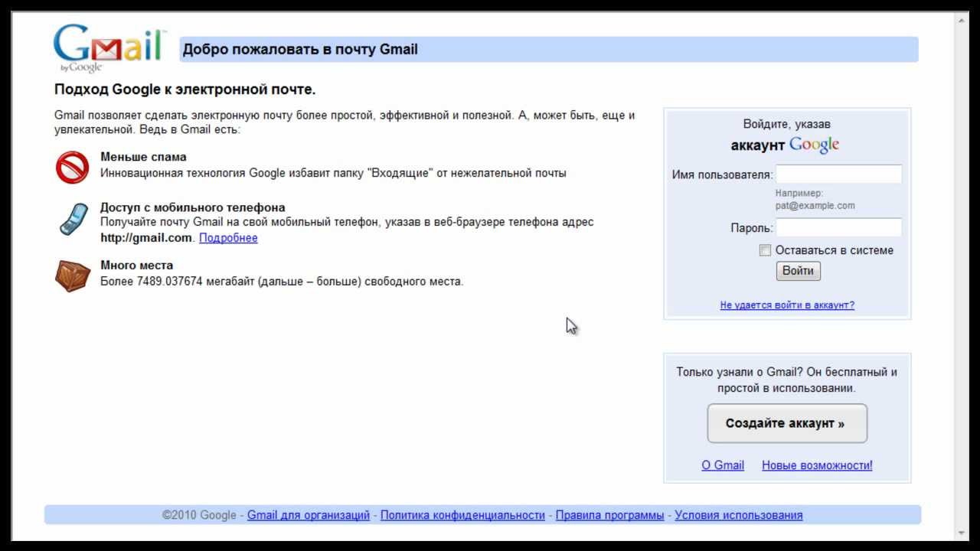Click the Gmail logo
This screenshot has width=980, height=551.
[x=109, y=48]
